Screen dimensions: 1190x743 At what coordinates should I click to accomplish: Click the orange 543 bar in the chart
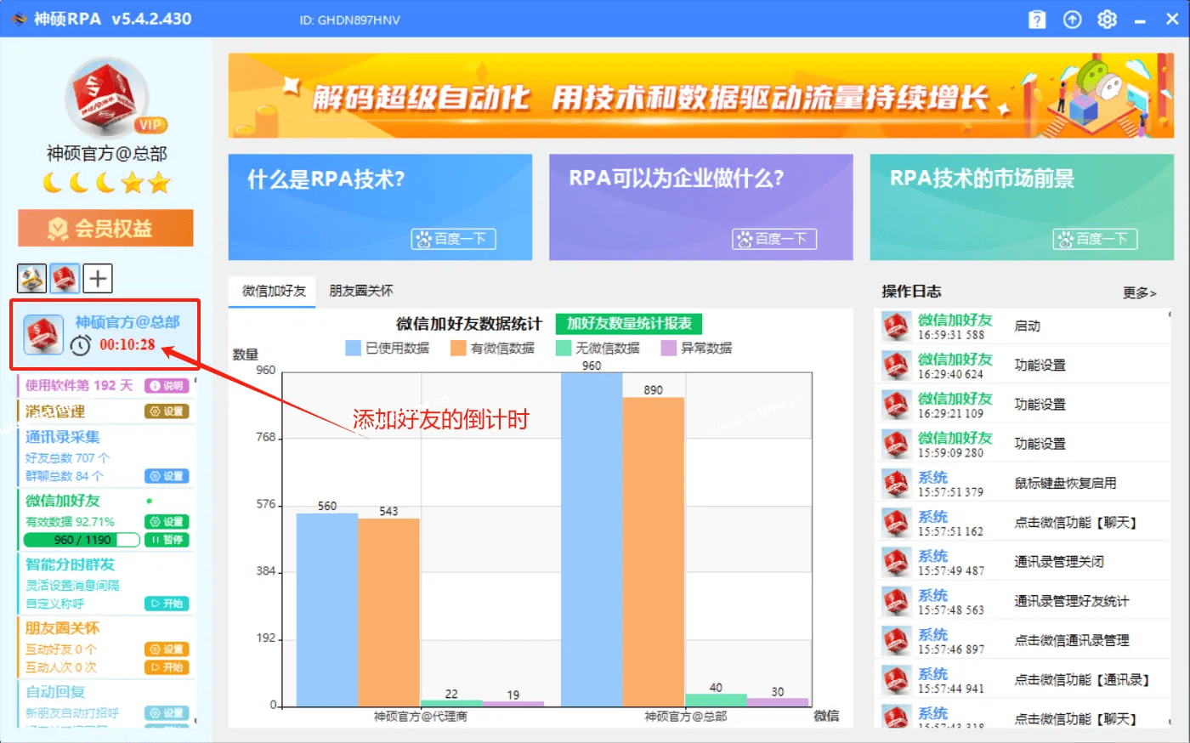388,611
